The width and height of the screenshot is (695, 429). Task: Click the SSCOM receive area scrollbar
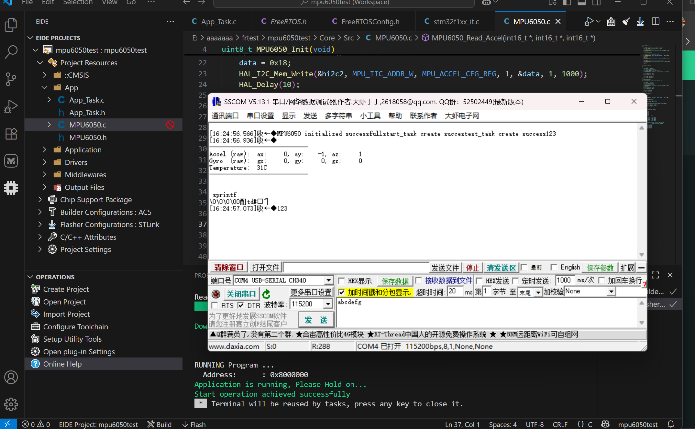point(642,191)
